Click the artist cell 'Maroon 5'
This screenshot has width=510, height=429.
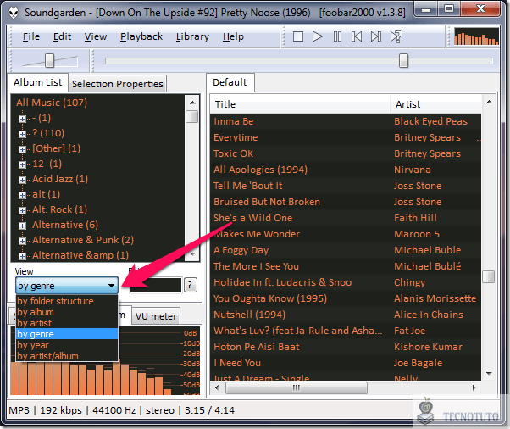click(417, 234)
